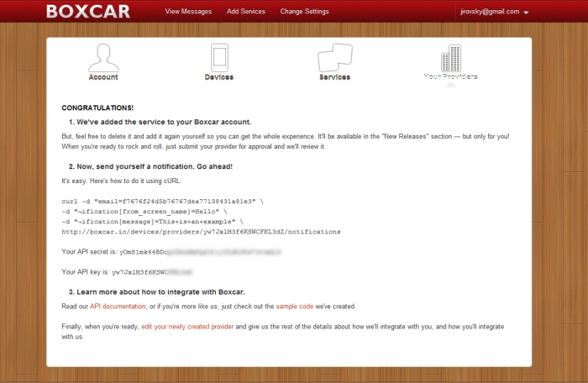Select the Devices phone icon
This screenshot has width=588, height=383.
point(219,58)
